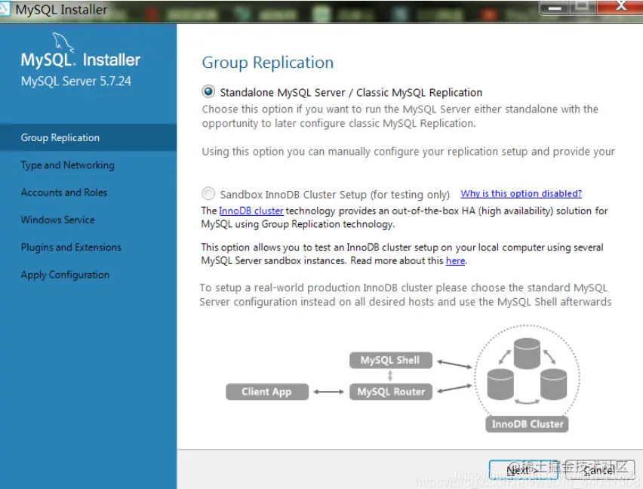The image size is (643, 489).
Task: Click the InnoDB Cluster diagram label
Action: click(x=527, y=424)
